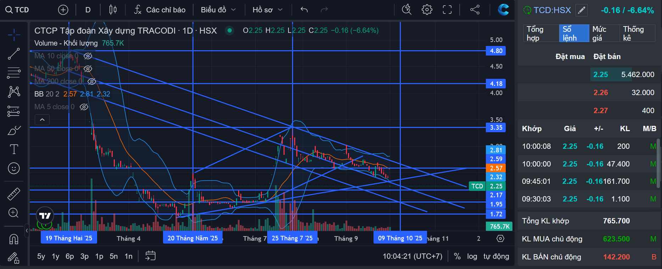Open the quick search lightning icon
662x269 pixels.
407,10
